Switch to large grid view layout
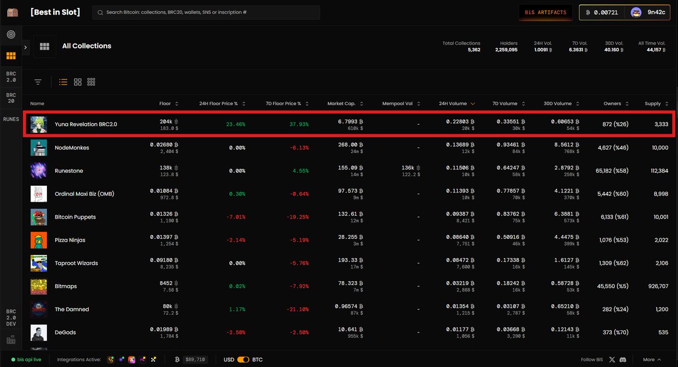 [x=77, y=82]
